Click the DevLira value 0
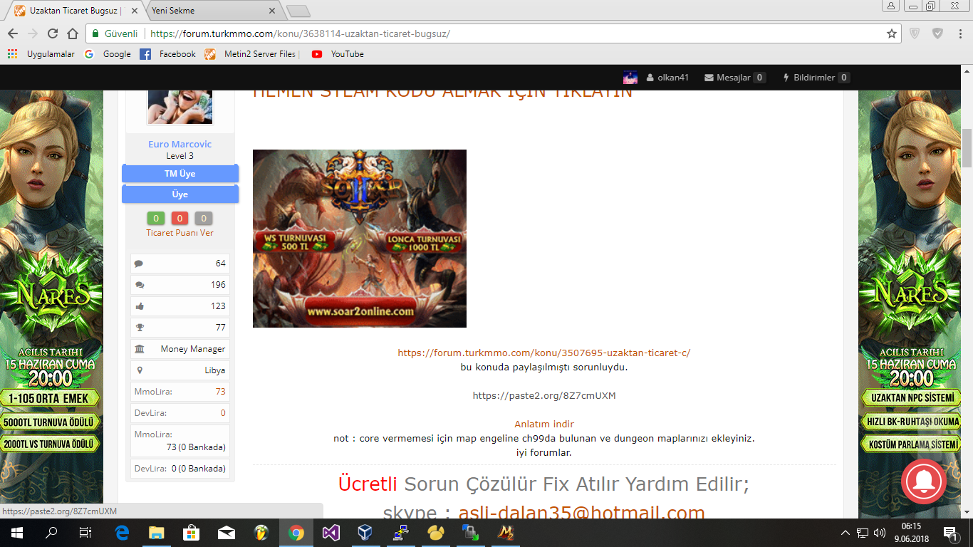The image size is (973, 547). coord(223,413)
